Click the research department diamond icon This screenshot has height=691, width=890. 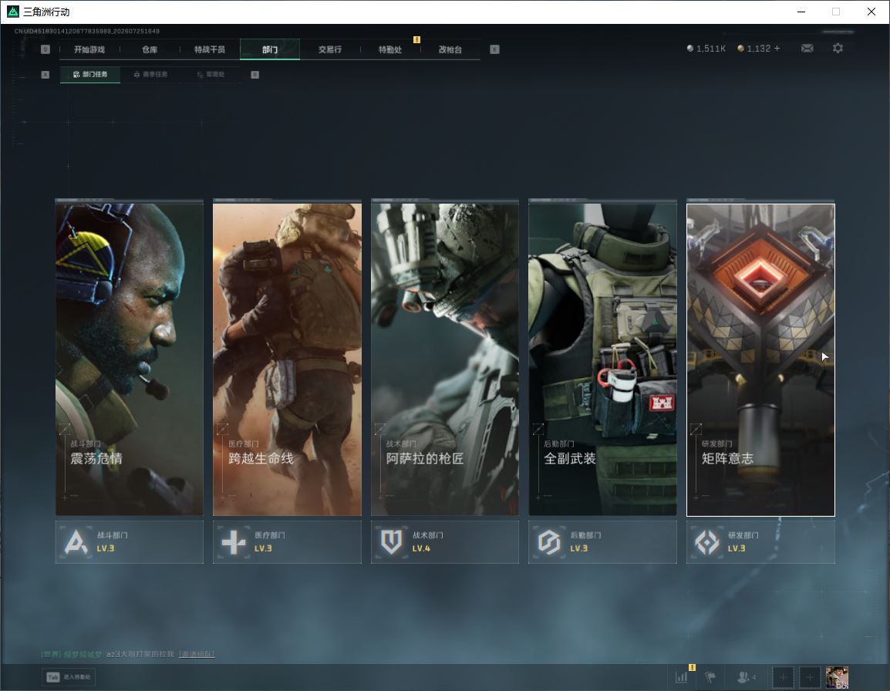(706, 542)
